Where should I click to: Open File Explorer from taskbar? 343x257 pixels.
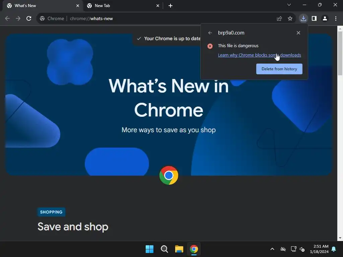point(179,249)
